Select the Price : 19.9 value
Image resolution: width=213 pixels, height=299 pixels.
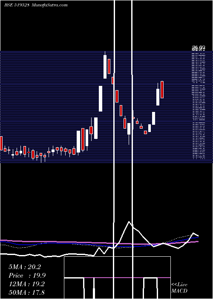point(27,276)
